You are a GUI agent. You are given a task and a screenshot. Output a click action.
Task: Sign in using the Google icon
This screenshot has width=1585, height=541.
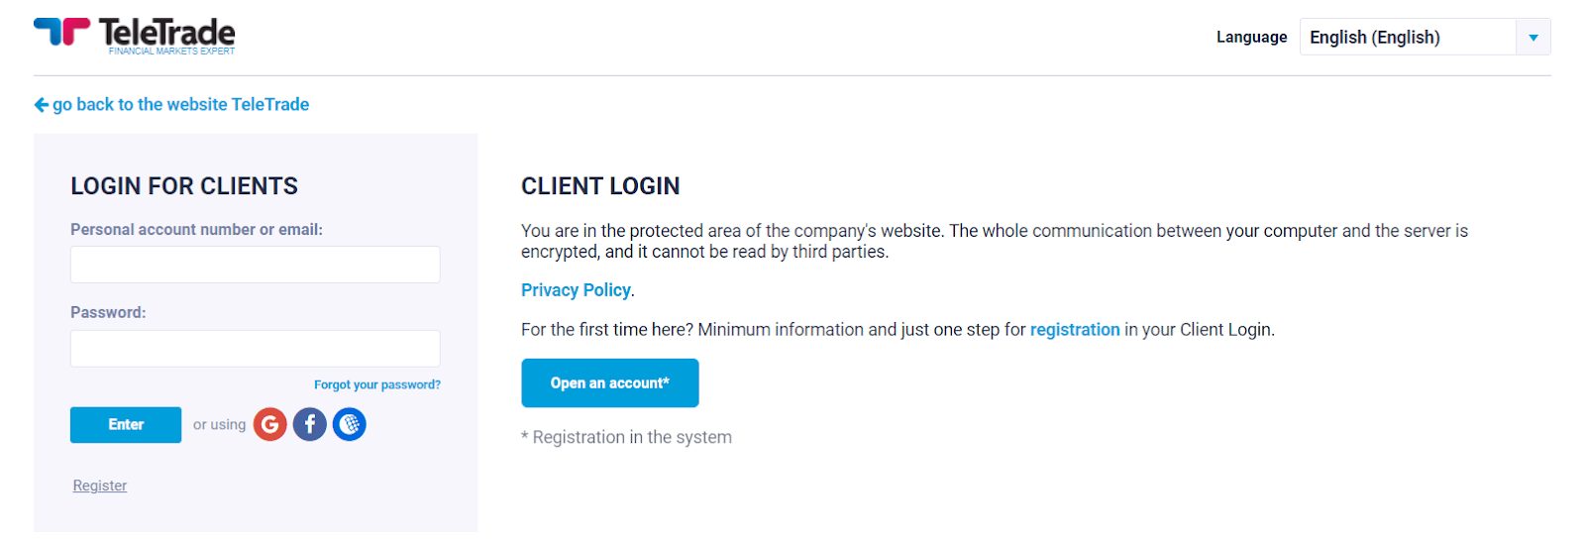(269, 424)
